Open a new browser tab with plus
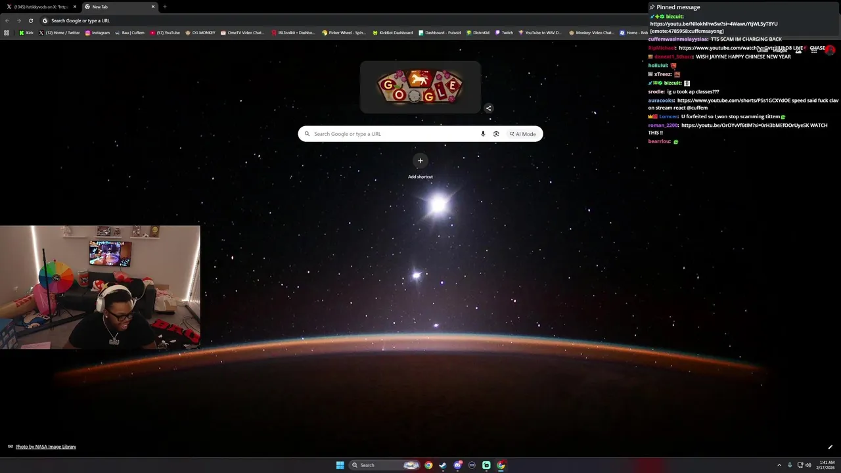841x473 pixels. (x=164, y=7)
